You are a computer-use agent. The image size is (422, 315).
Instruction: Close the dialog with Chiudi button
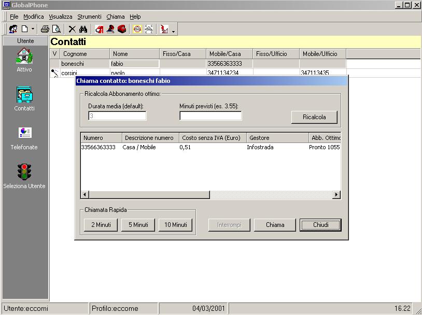320,225
